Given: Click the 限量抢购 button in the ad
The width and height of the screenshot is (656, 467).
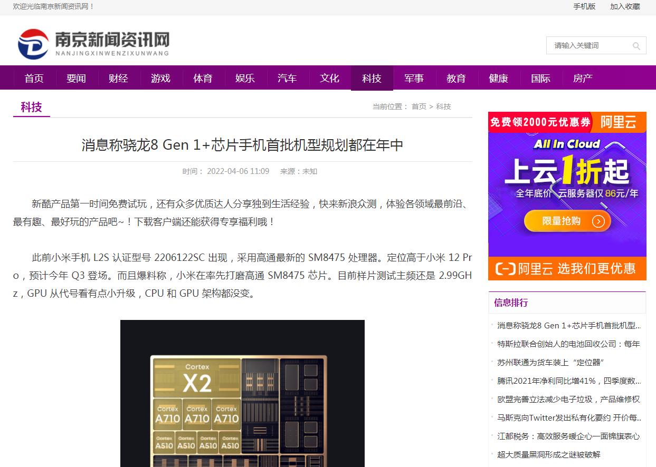Looking at the screenshot, I should click(567, 221).
